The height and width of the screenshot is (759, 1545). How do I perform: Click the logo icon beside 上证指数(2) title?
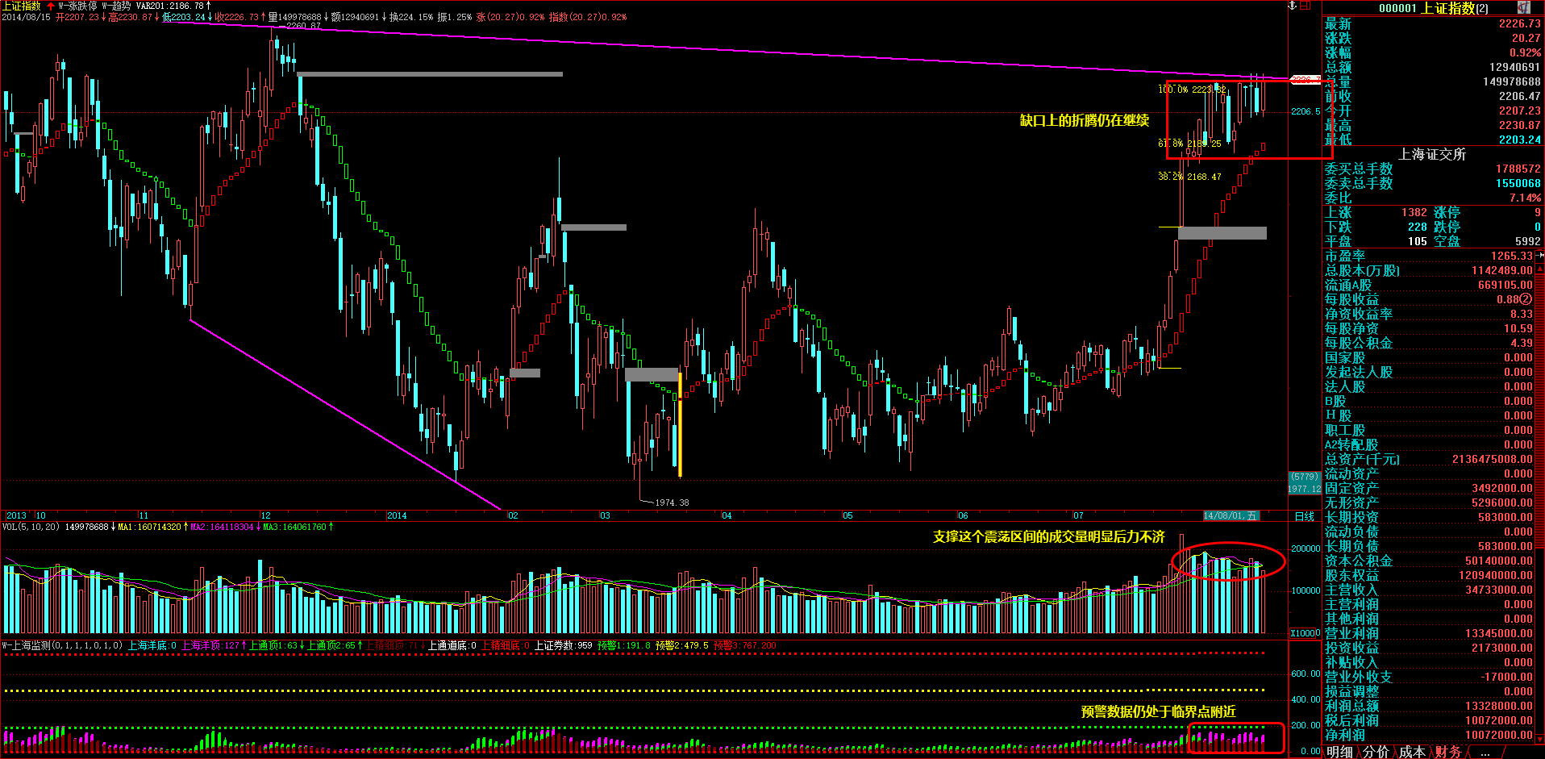coord(1523,8)
